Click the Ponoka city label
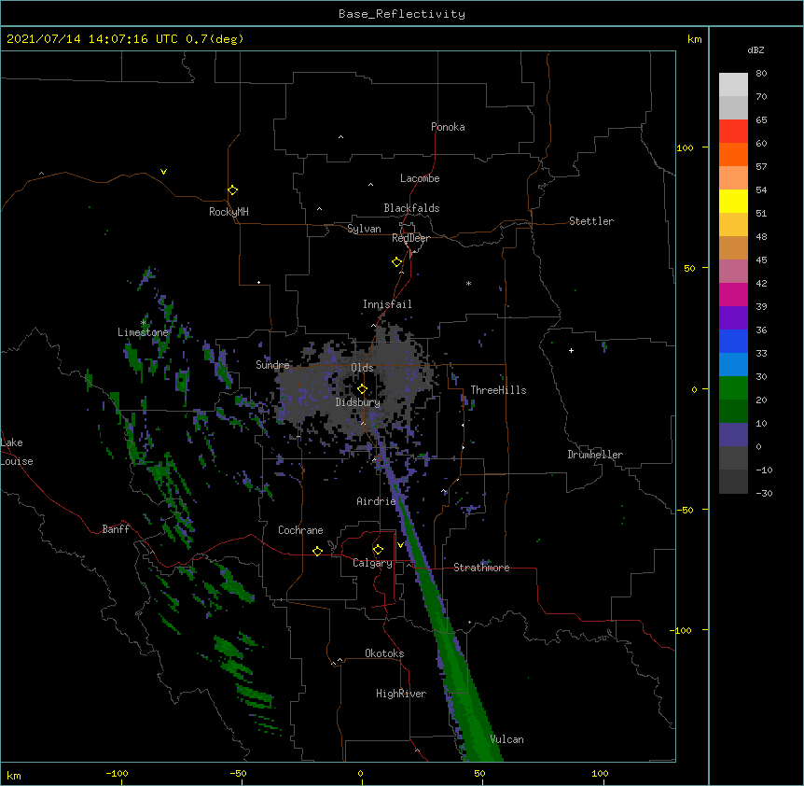804x786 pixels. coord(448,127)
